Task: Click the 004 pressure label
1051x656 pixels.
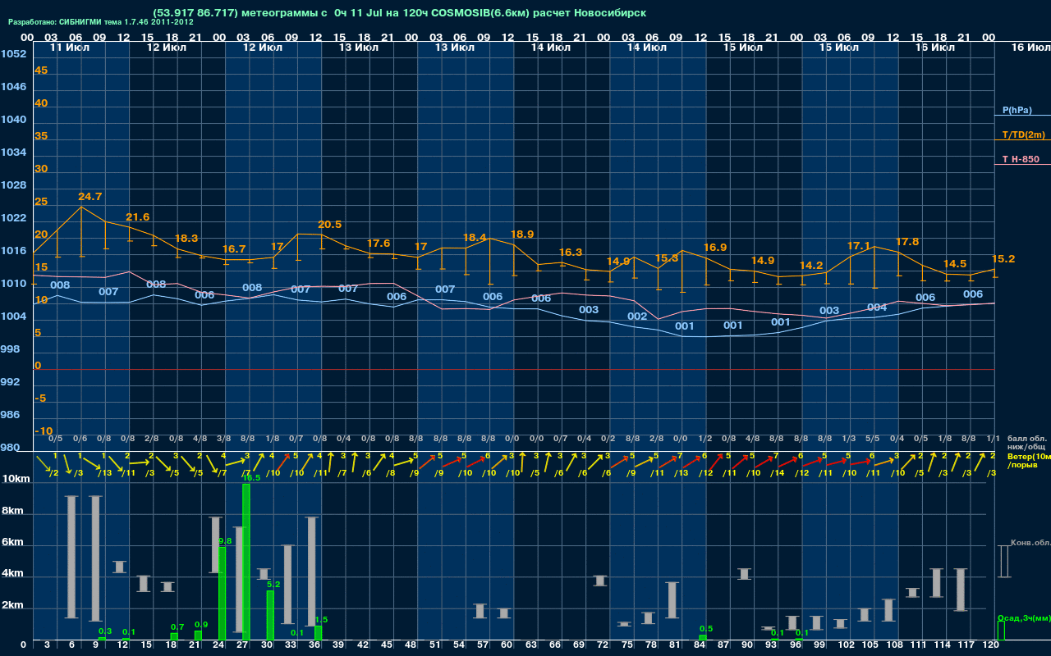Action: point(877,307)
